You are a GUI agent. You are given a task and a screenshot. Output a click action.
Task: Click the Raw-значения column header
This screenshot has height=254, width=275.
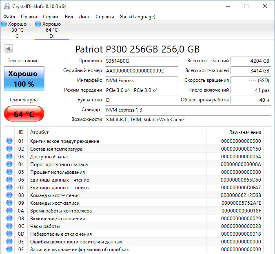point(245,132)
